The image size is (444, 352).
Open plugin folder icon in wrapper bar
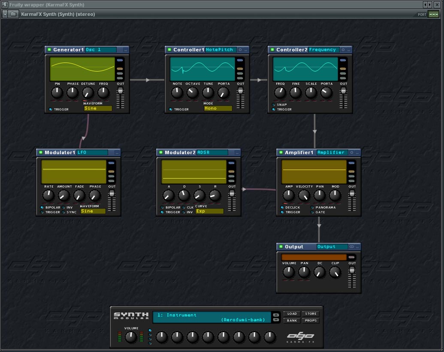point(13,14)
